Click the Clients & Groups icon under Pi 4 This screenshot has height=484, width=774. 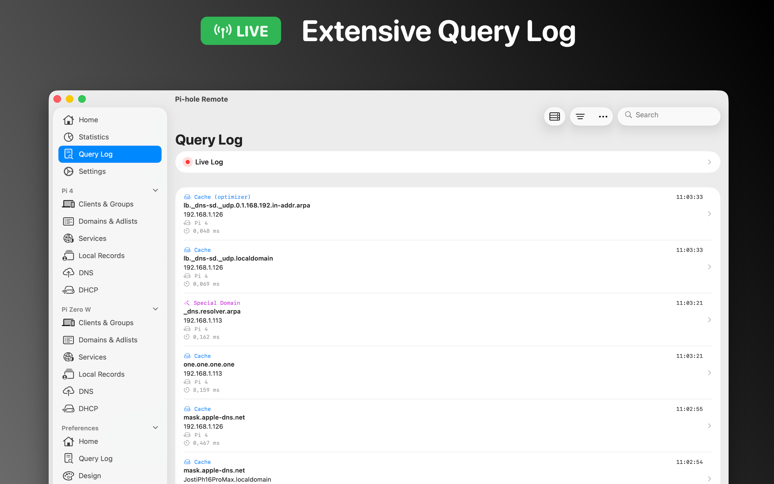(x=69, y=204)
